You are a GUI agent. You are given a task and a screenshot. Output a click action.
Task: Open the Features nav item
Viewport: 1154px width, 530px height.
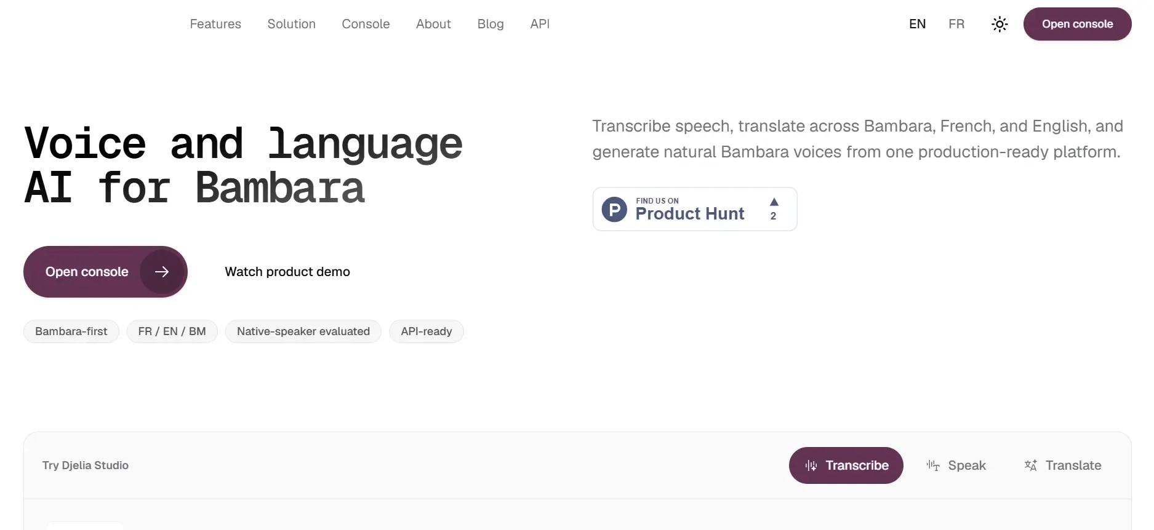[215, 24]
